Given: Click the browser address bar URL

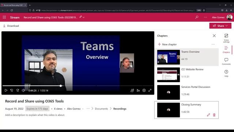Looking at the screenshot, I should 118,10.
